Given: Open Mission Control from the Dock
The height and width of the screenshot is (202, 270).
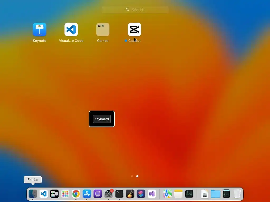Looking at the screenshot, I should tap(54, 194).
